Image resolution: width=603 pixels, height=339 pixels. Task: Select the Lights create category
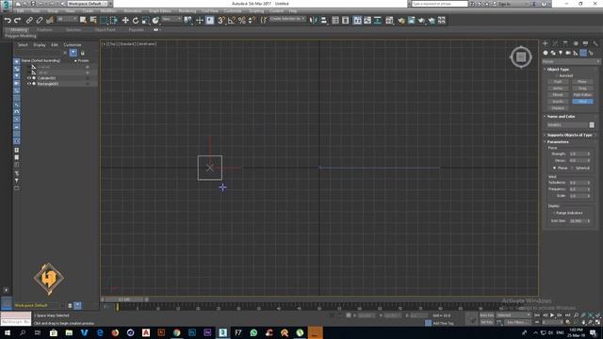click(561, 53)
